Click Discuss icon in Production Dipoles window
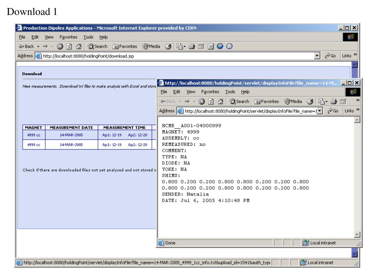The height and width of the screenshot is (280, 374). click(211, 46)
